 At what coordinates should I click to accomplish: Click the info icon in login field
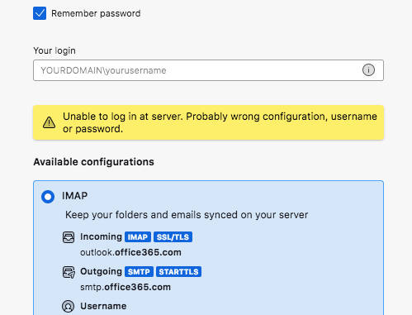[x=368, y=70]
